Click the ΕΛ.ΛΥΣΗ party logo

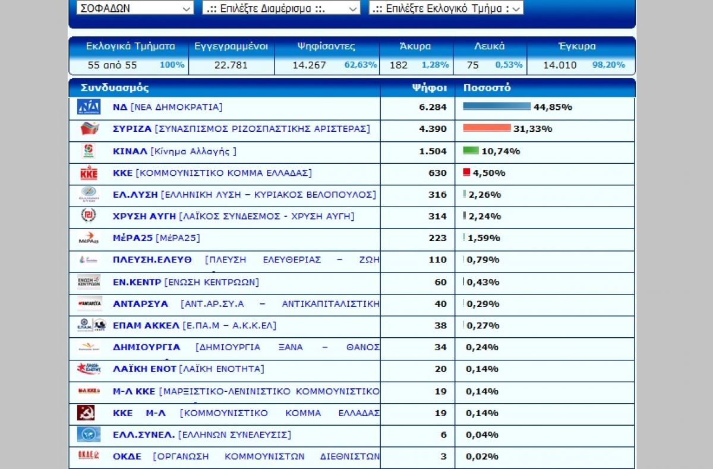tap(89, 194)
